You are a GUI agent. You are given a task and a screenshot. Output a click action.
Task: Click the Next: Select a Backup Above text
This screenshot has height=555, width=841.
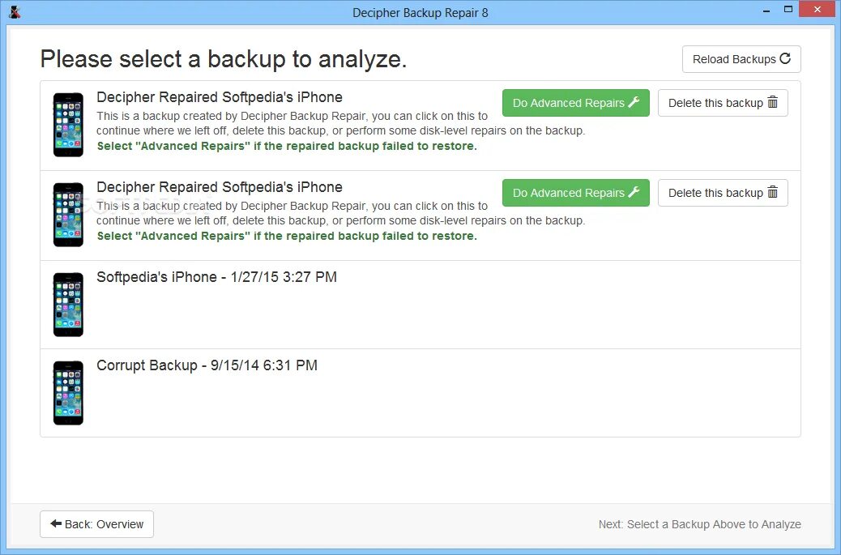tap(699, 524)
